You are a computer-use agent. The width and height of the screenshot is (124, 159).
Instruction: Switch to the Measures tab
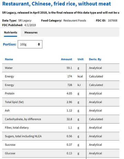(31, 32)
